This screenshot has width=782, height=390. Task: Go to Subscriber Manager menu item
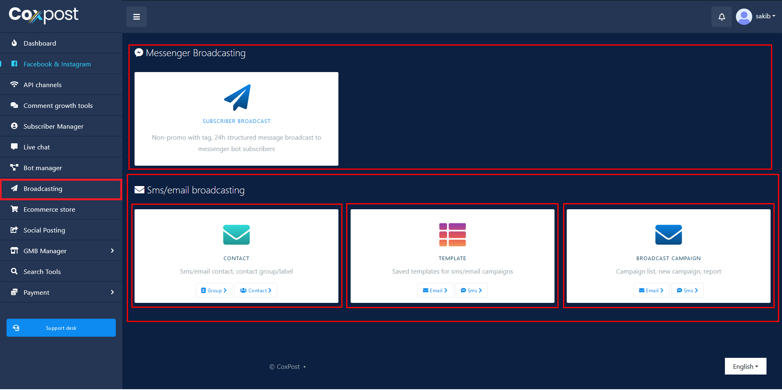[53, 127]
